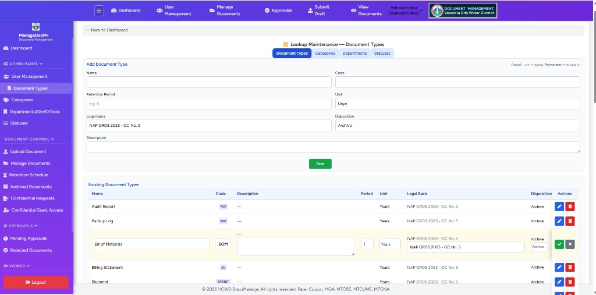Edit the Bill of Materials period field
596x295 pixels.
click(x=367, y=244)
